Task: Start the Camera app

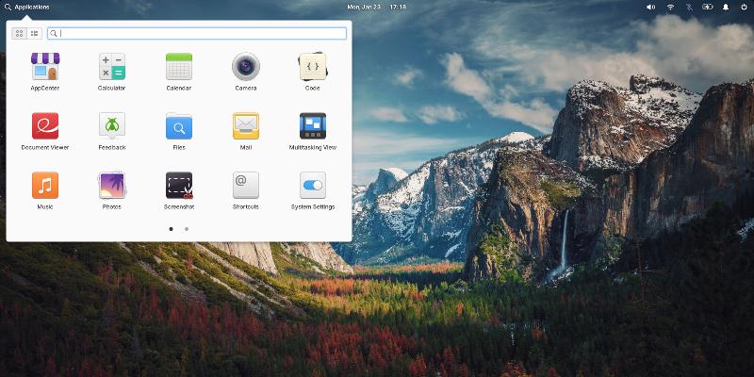Action: click(x=246, y=67)
